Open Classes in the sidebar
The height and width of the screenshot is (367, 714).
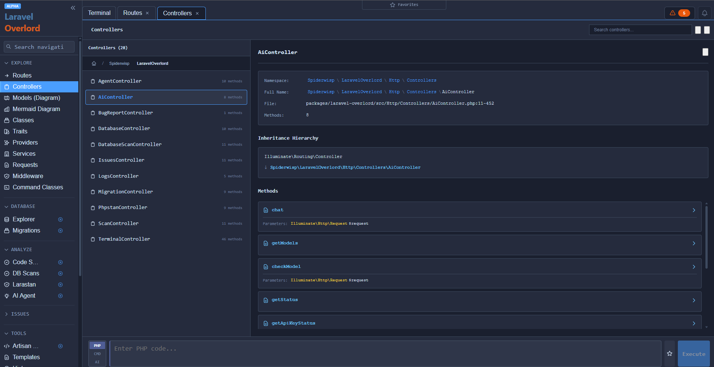coord(39,120)
